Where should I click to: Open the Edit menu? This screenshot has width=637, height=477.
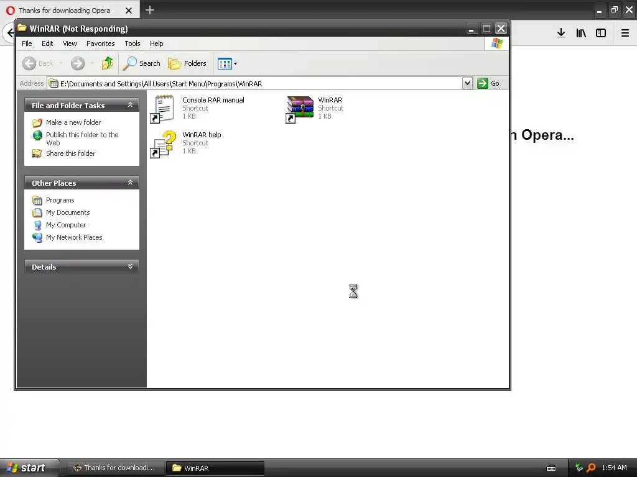click(47, 43)
